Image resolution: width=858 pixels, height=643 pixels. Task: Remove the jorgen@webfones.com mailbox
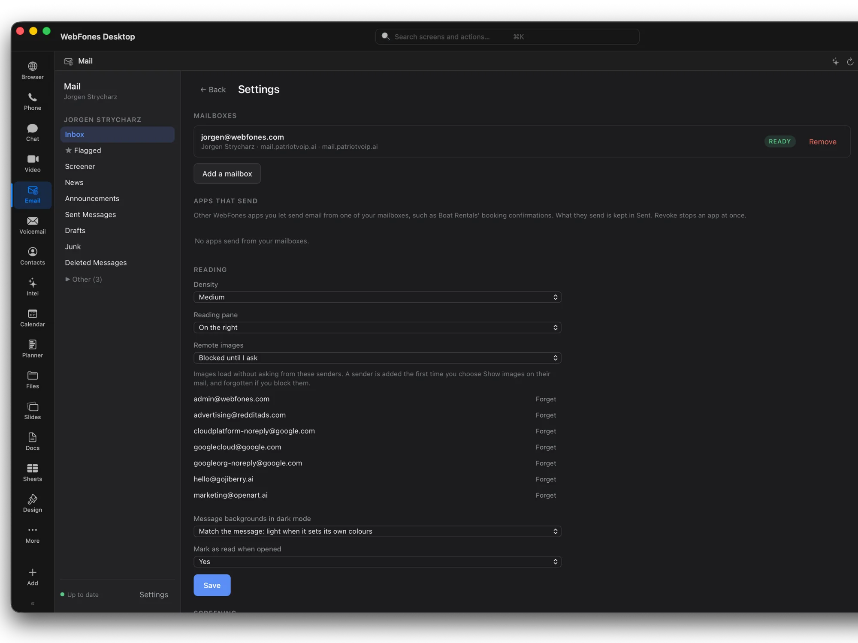822,142
